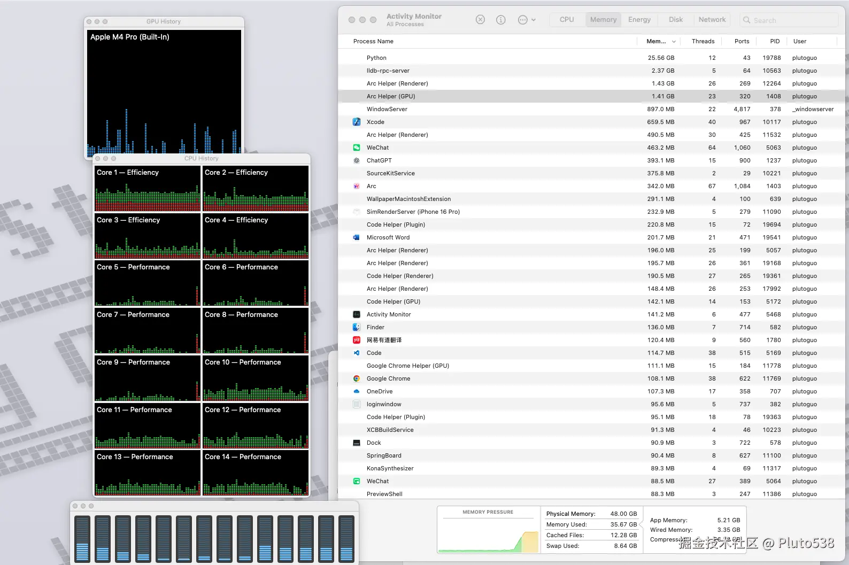Click the Core 14 Performance graph

pyautogui.click(x=256, y=473)
